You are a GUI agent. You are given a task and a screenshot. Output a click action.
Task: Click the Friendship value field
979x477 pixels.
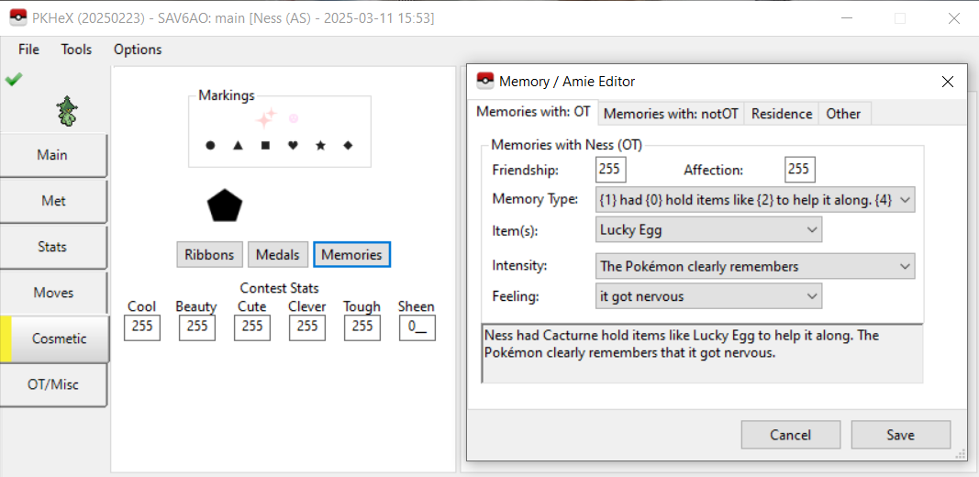coord(610,170)
